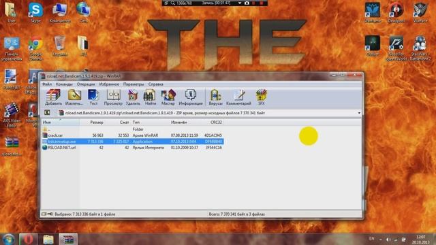Click the Google Chrome desktop icon
The image size is (436, 245).
tap(35, 49)
